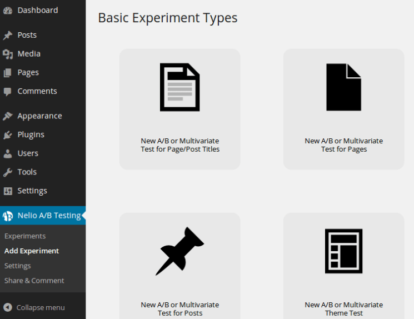Click the black page icon for Pages test
Image resolution: width=414 pixels, height=319 pixels.
(344, 87)
